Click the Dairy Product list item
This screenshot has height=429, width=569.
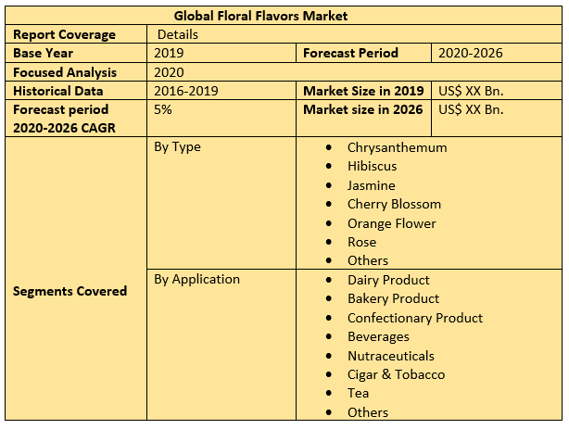click(388, 280)
